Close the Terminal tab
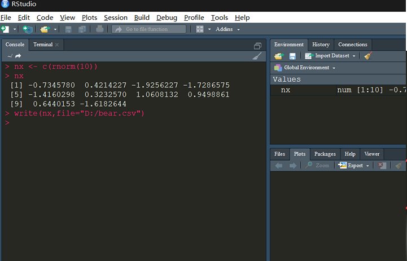407x261 pixels. pos(57,45)
